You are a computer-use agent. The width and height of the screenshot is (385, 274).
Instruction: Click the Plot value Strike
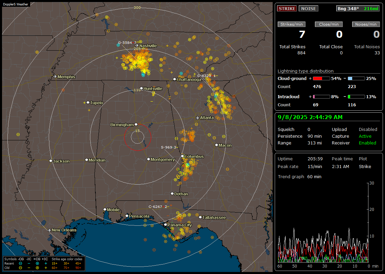click(x=365, y=166)
